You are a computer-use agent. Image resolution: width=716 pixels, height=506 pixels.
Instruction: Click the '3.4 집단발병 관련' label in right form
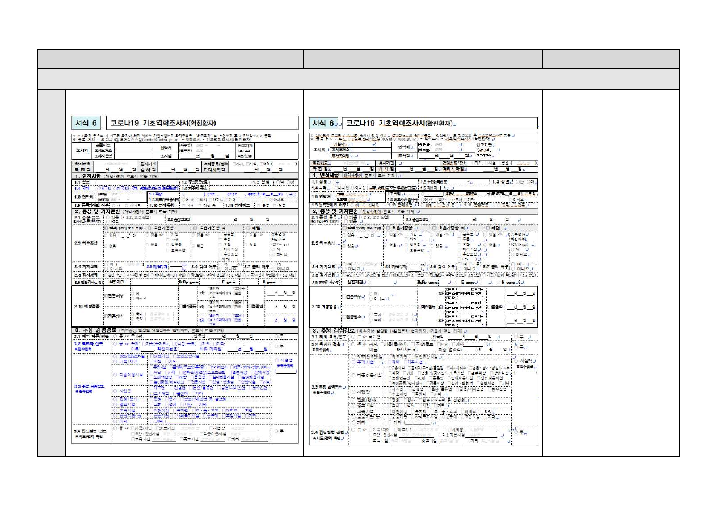pyautogui.click(x=328, y=432)
